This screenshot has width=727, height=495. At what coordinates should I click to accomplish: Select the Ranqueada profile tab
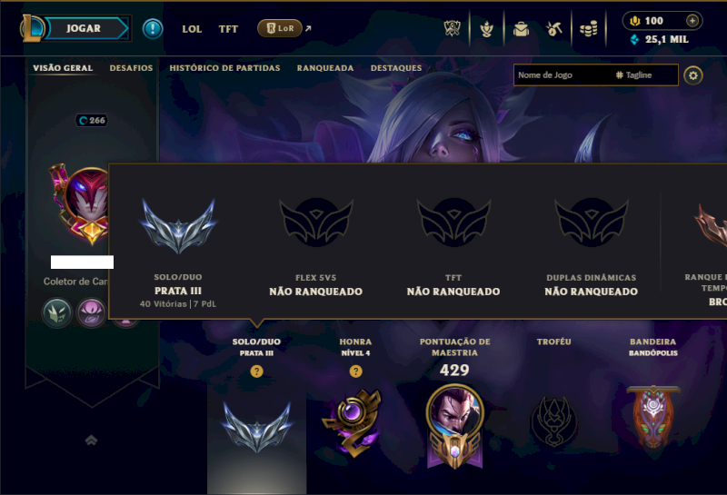(325, 68)
